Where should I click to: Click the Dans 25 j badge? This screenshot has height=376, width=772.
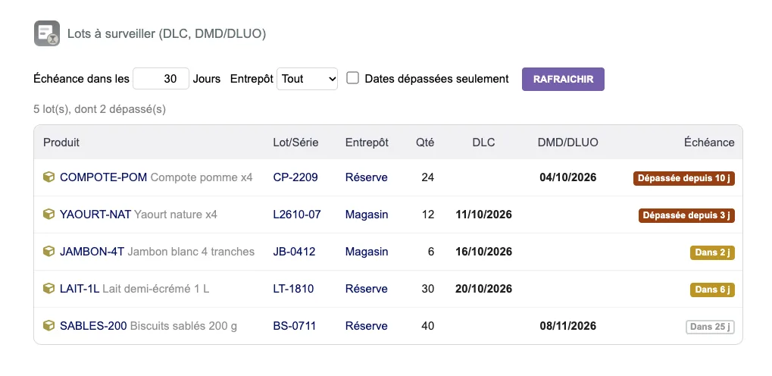click(x=710, y=327)
